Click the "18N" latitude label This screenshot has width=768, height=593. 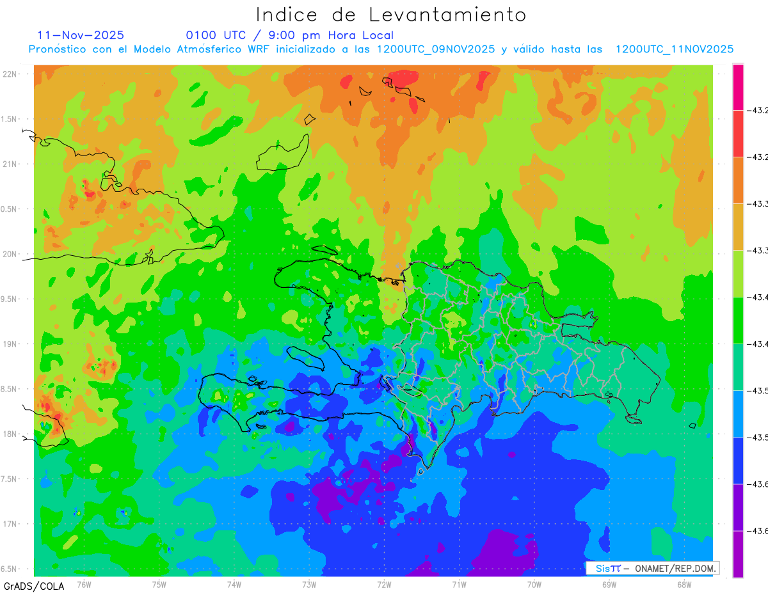10,434
